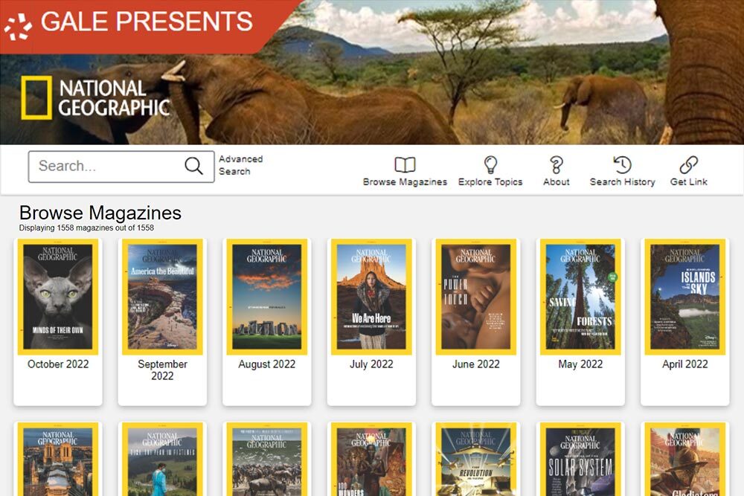This screenshot has height=496, width=744.
Task: Click the Gale Presents logo banner
Action: click(134, 22)
